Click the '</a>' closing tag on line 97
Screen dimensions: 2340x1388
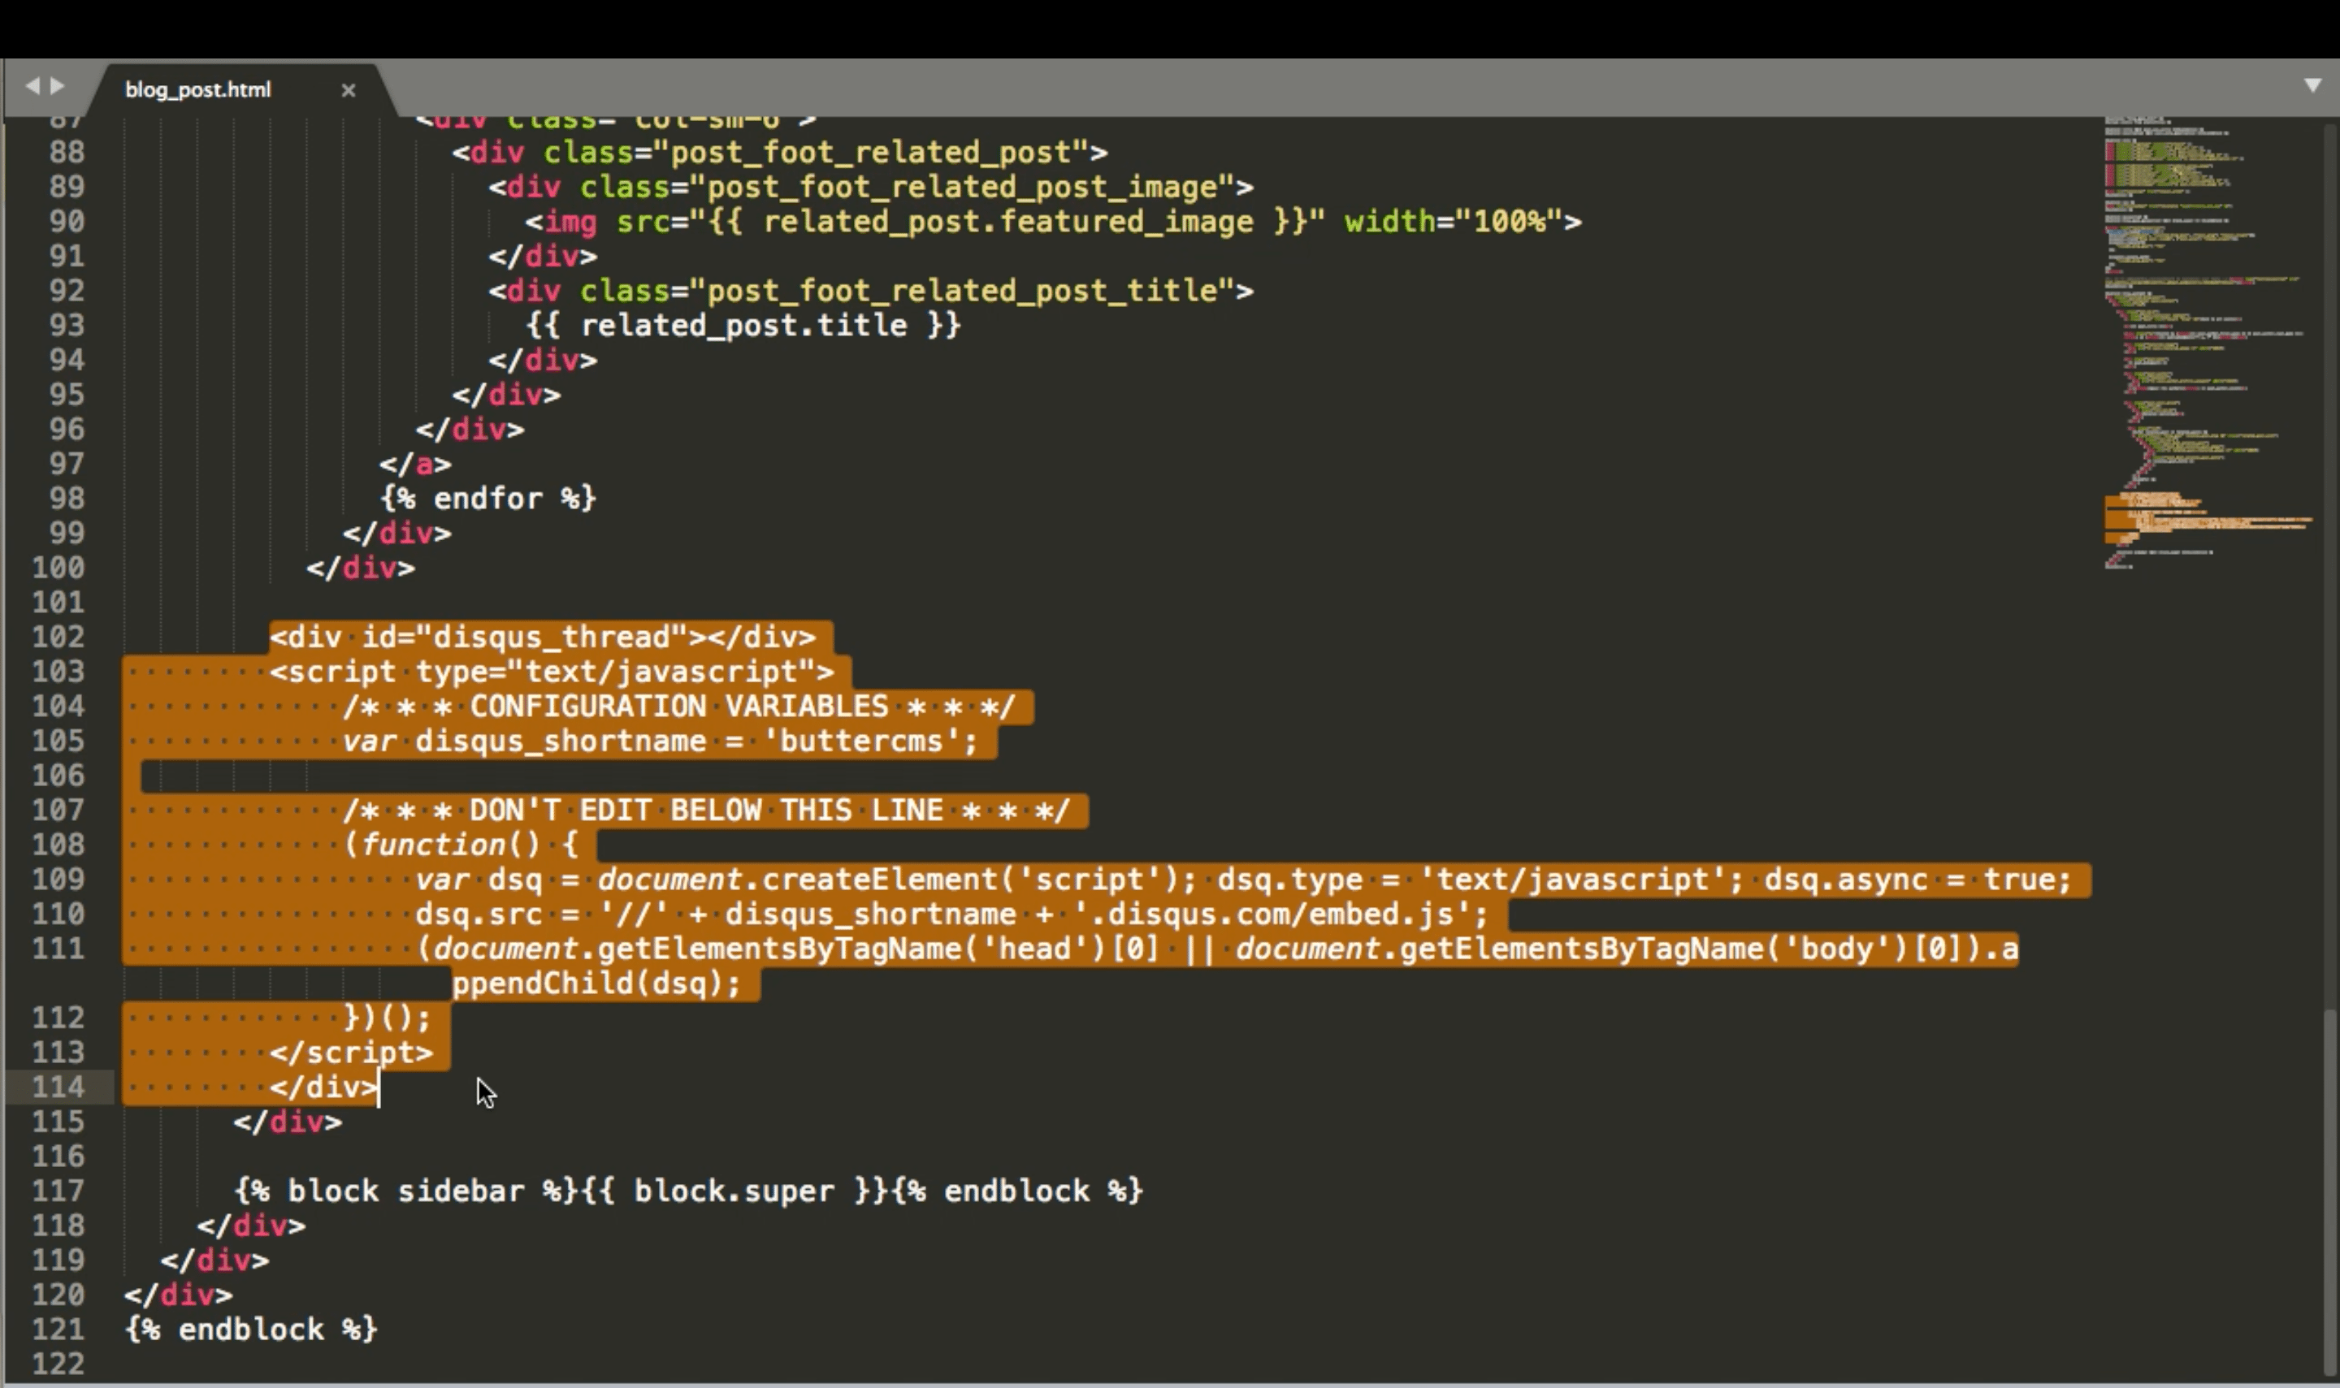[415, 464]
